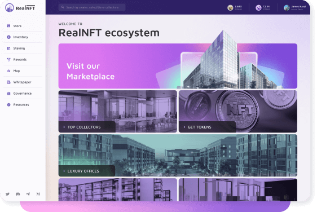Click the Resources question-mark icon
The height and width of the screenshot is (212, 317).
8,105
